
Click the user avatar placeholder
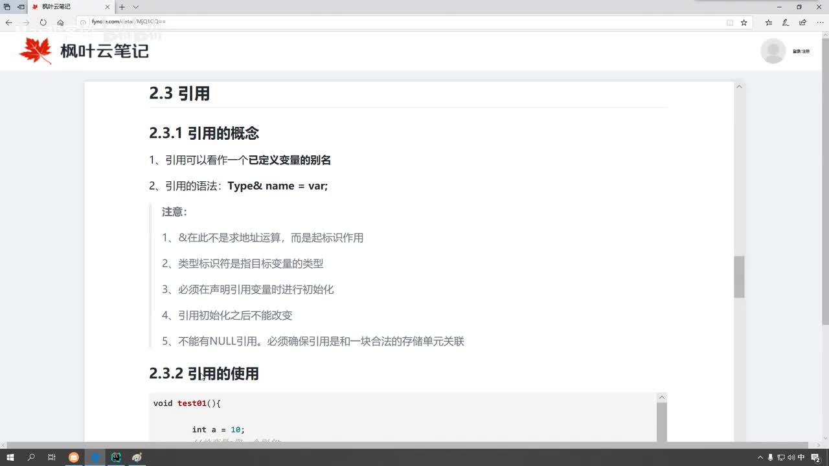pyautogui.click(x=773, y=50)
